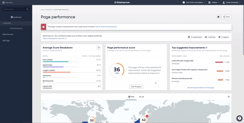Open Page Overview in the sidebar
This screenshot has height=123, width=244.
8,34
